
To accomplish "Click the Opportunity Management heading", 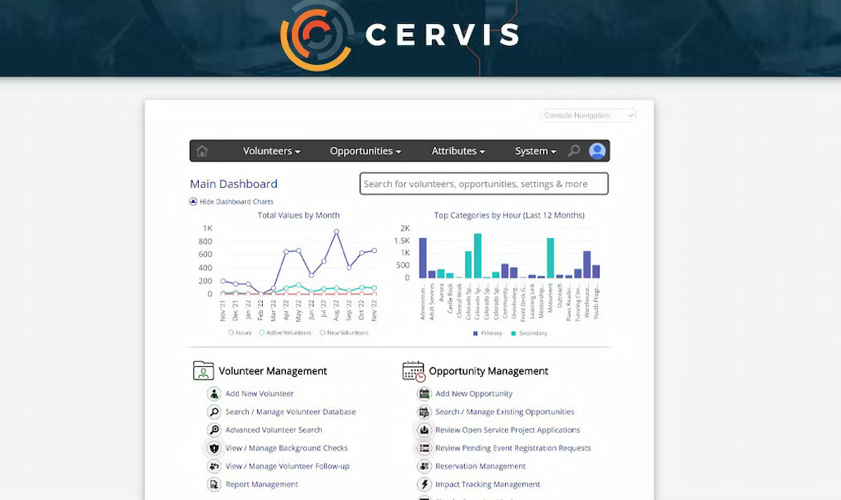I will [488, 371].
